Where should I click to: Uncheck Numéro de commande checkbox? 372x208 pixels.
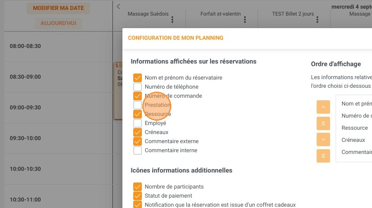[x=138, y=96]
